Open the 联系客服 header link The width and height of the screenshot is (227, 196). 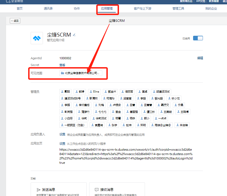click(214, 1)
